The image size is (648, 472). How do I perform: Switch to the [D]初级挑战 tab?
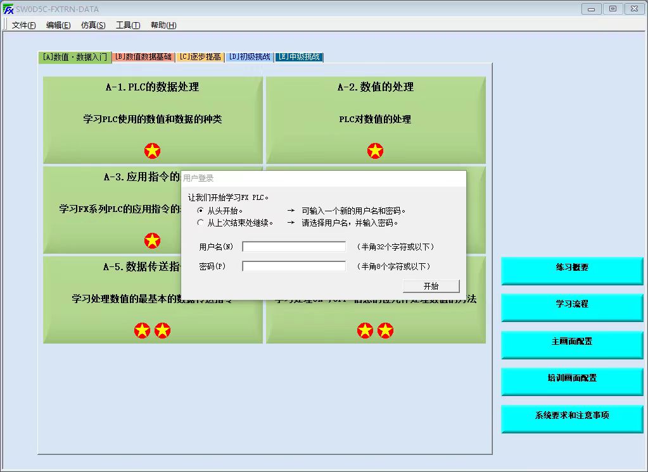click(249, 57)
